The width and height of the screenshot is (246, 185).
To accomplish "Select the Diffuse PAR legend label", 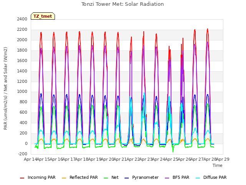I will (x=215, y=177).
